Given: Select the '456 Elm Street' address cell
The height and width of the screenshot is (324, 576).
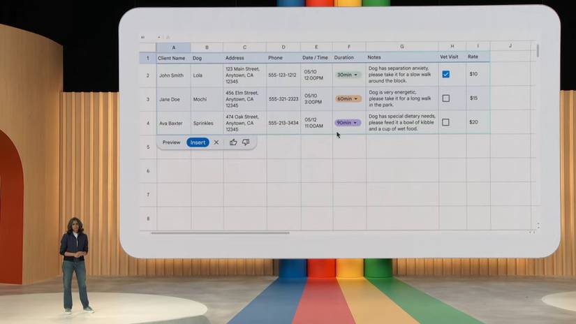Looking at the screenshot, I should pos(244,99).
